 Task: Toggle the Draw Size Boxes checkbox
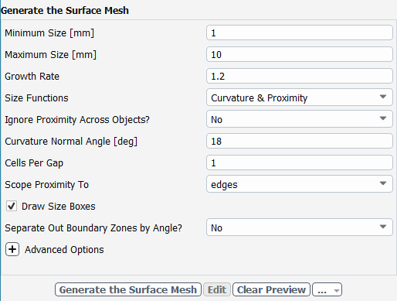coord(12,206)
